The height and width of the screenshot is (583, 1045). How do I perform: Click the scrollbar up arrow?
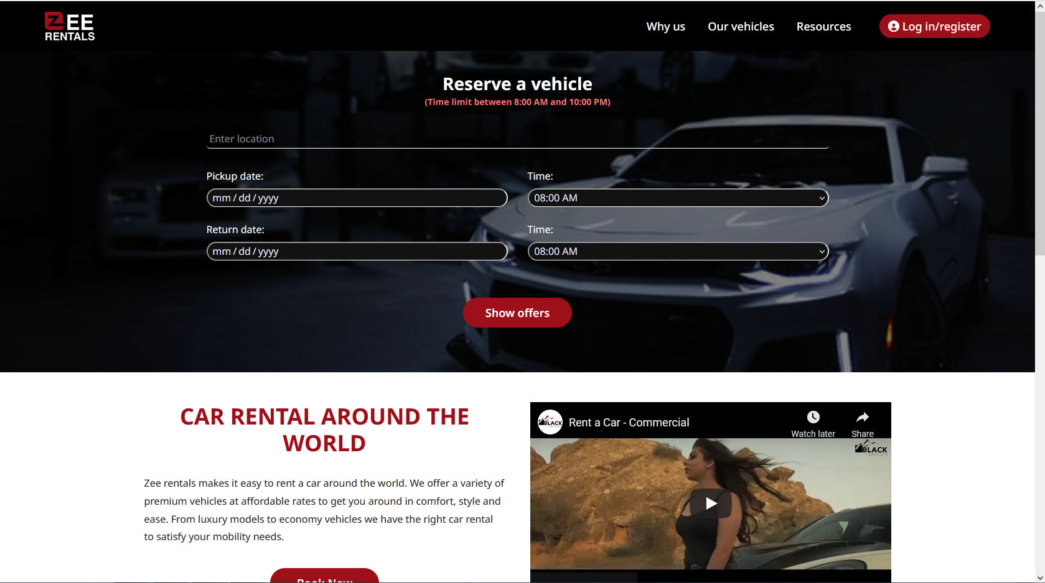pos(1040,5)
